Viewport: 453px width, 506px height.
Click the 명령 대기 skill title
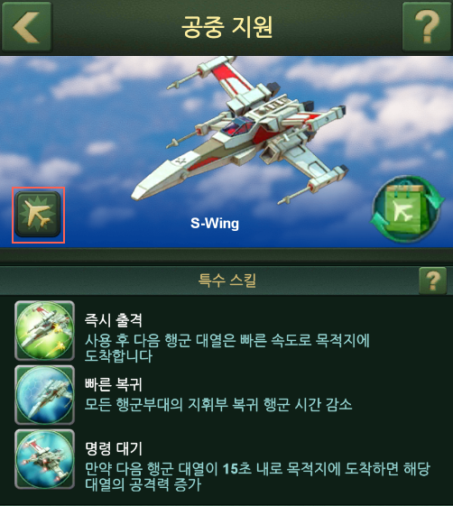(113, 448)
